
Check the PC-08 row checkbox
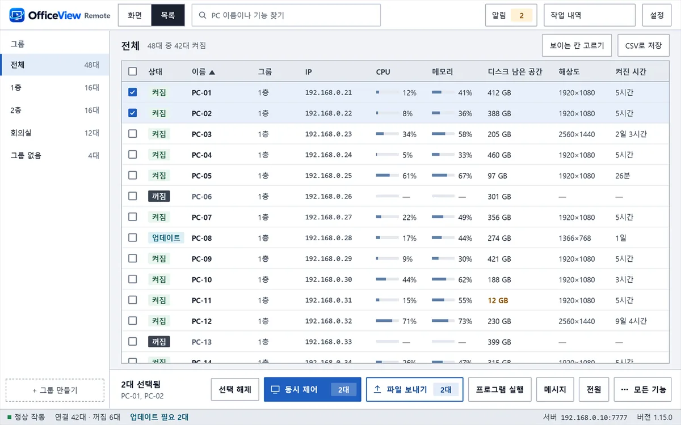click(133, 238)
